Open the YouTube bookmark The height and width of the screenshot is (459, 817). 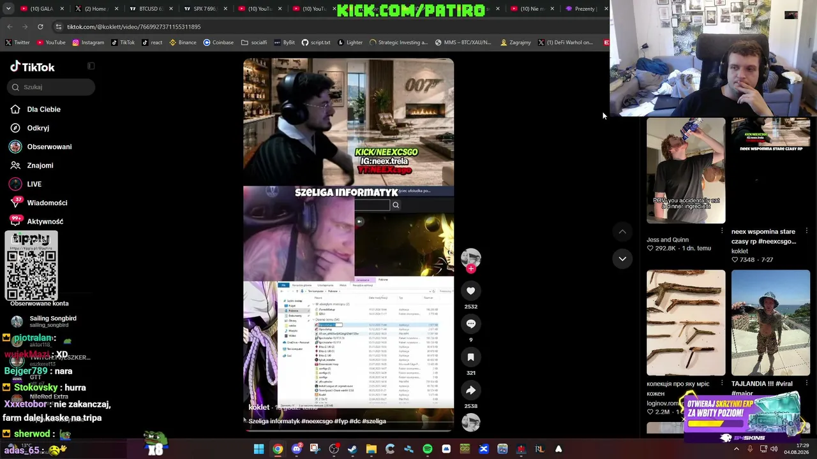pyautogui.click(x=51, y=43)
